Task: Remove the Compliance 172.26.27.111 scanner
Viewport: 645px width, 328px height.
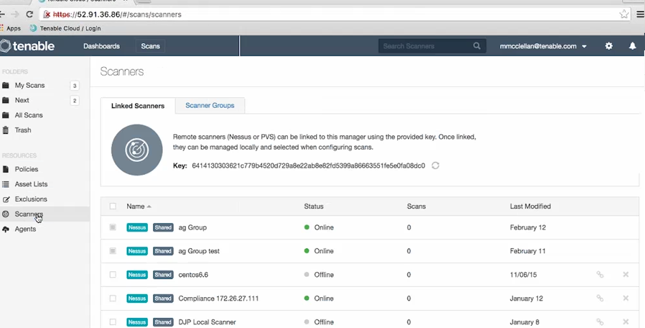Action: 626,298
